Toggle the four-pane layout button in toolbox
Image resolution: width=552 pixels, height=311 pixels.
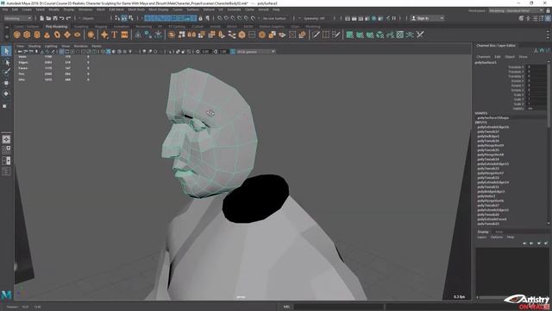6,149
